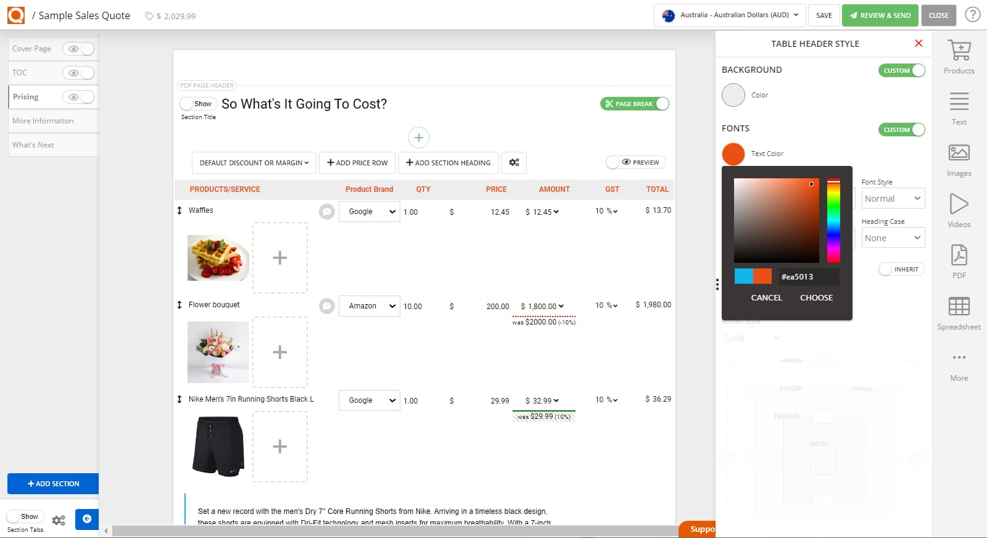This screenshot has height=538, width=987.
Task: Expand amount options for $12.45 Waffles
Action: 556,212
